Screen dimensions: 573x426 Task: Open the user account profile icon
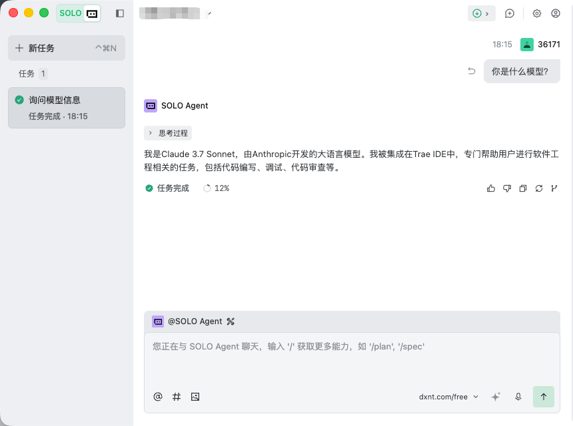(x=556, y=13)
